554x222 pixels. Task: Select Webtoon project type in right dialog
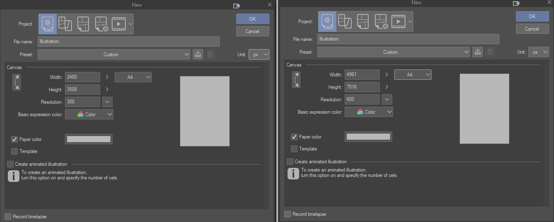click(345, 21)
